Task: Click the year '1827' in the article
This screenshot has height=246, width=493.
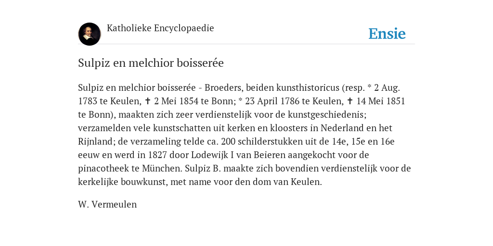Action: click(157, 155)
